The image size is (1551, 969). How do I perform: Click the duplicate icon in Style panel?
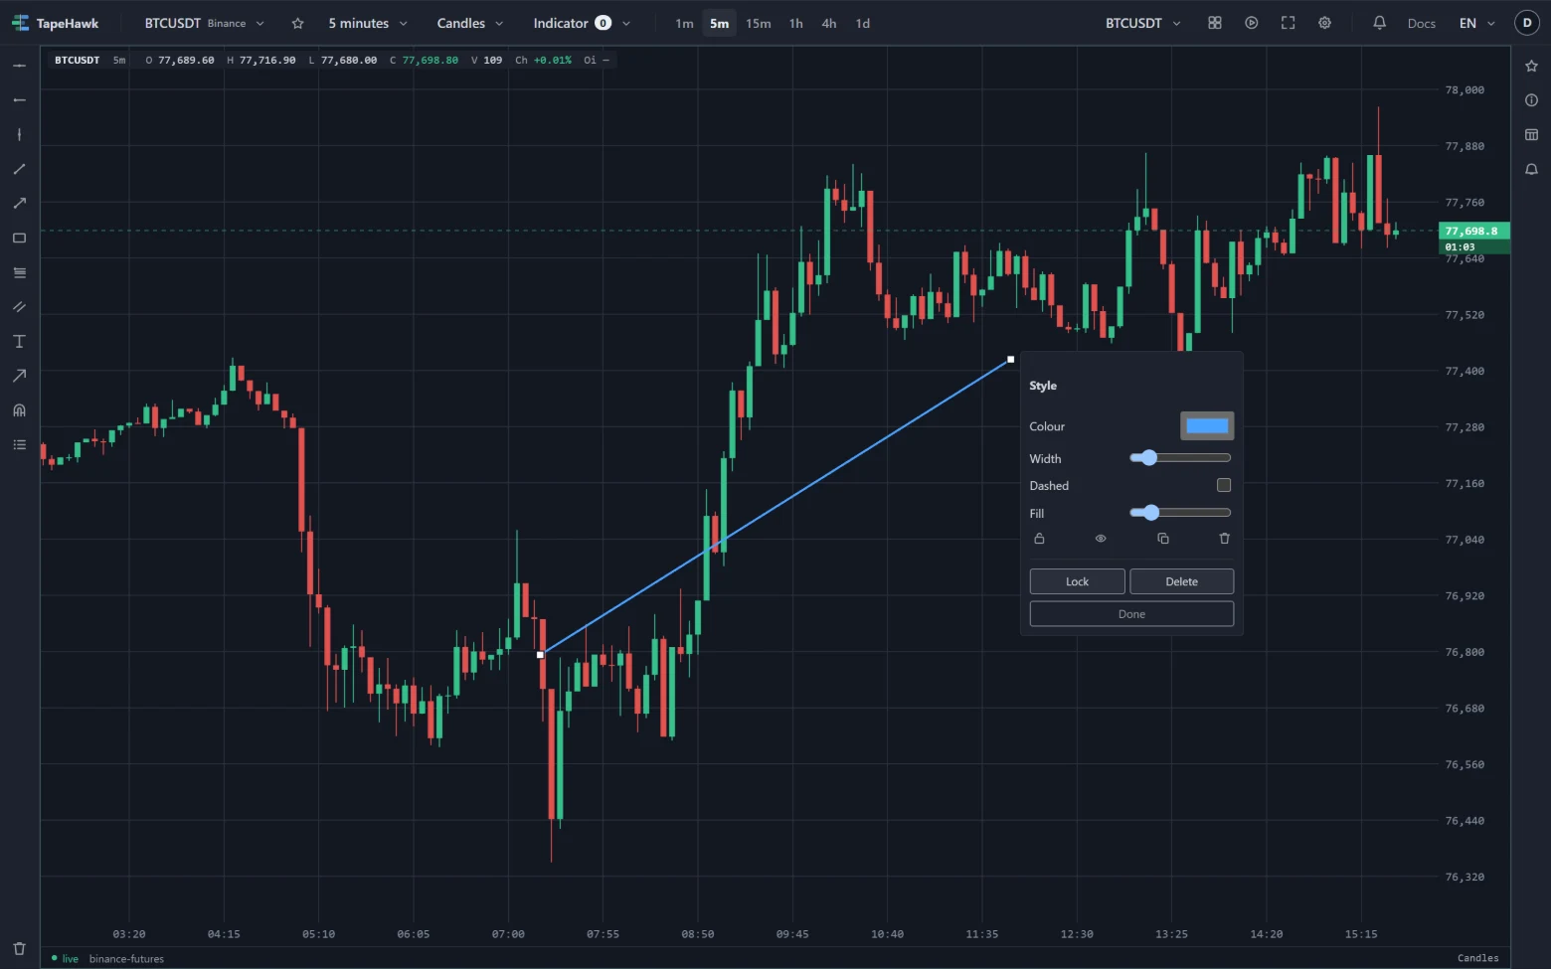[1163, 539]
